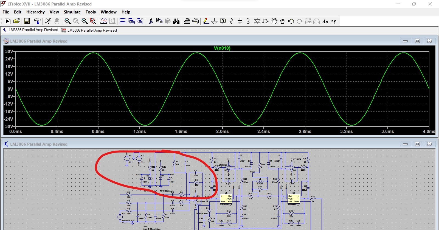Open the Hierarchy menu

(x=35, y=12)
